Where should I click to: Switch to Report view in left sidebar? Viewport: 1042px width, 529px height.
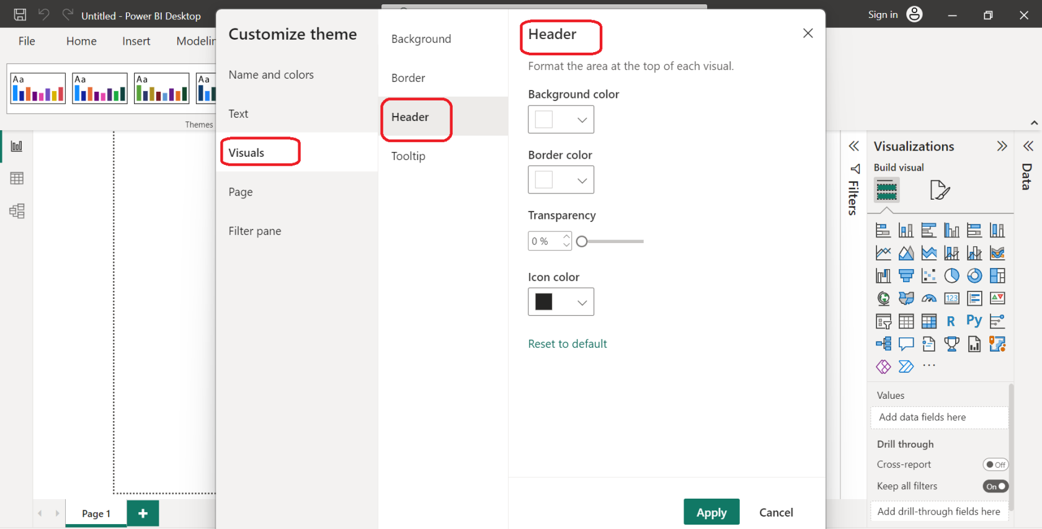(x=17, y=146)
